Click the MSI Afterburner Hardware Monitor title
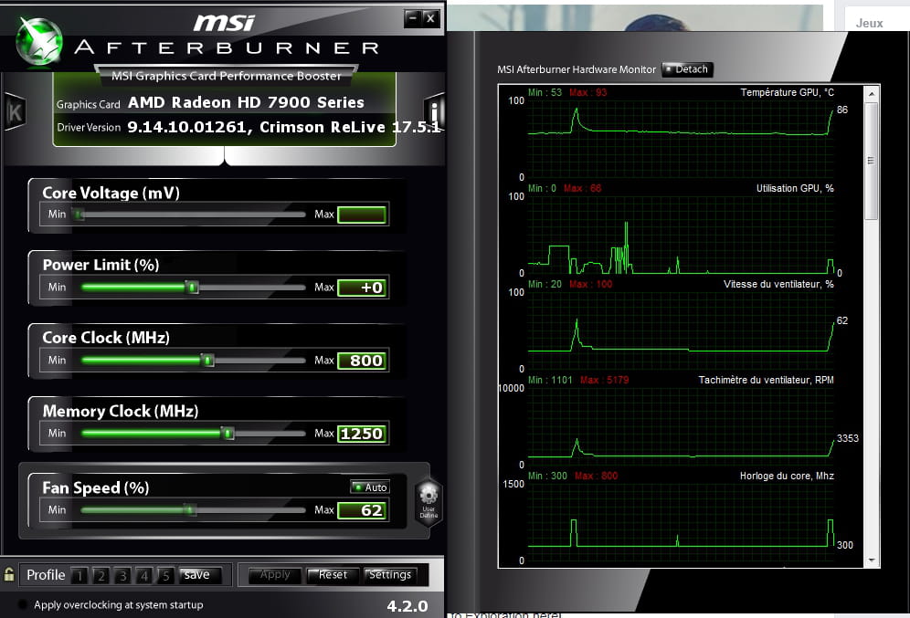Screen dimensions: 910x618 pos(577,69)
